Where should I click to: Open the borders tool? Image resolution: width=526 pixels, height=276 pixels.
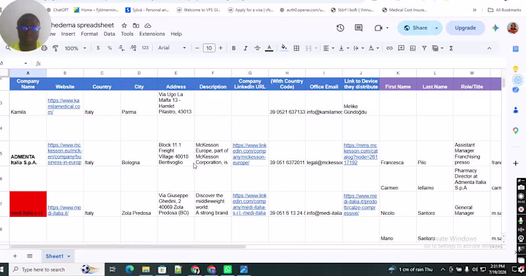pos(297,48)
